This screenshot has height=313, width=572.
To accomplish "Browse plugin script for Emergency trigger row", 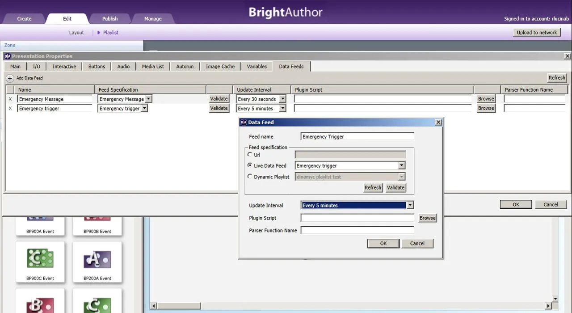I will coord(486,108).
